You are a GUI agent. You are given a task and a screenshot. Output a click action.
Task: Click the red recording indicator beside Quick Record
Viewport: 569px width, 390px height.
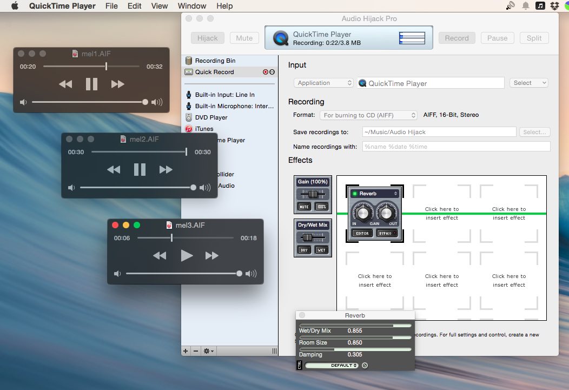pos(266,72)
